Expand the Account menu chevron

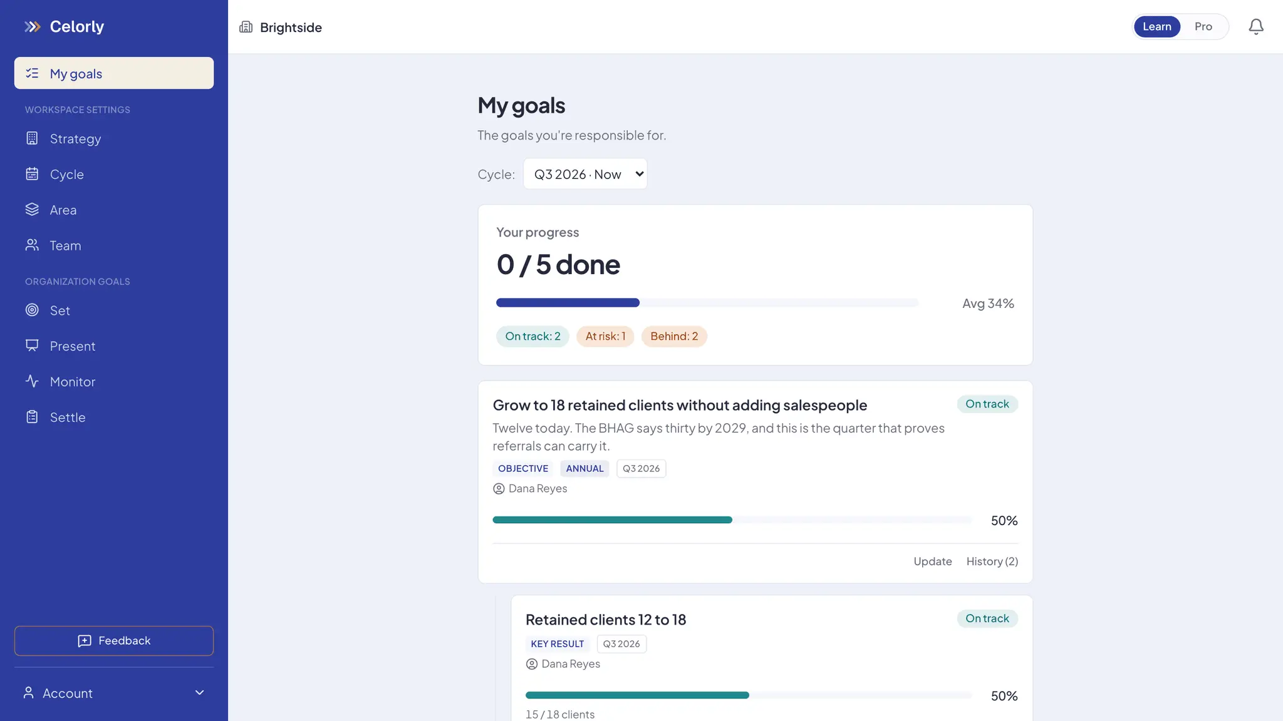point(200,693)
